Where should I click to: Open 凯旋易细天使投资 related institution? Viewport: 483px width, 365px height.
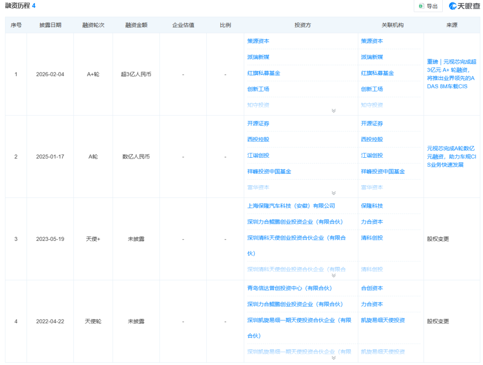[383, 320]
